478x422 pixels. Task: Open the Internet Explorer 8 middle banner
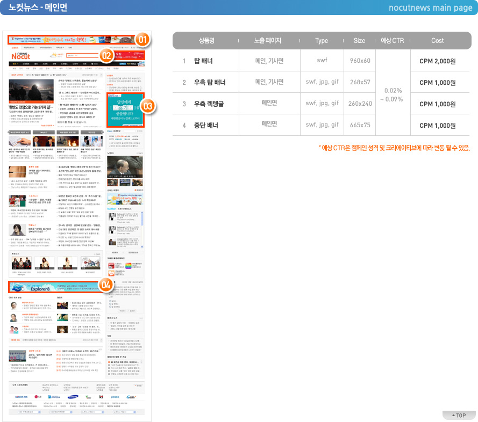(x=54, y=287)
